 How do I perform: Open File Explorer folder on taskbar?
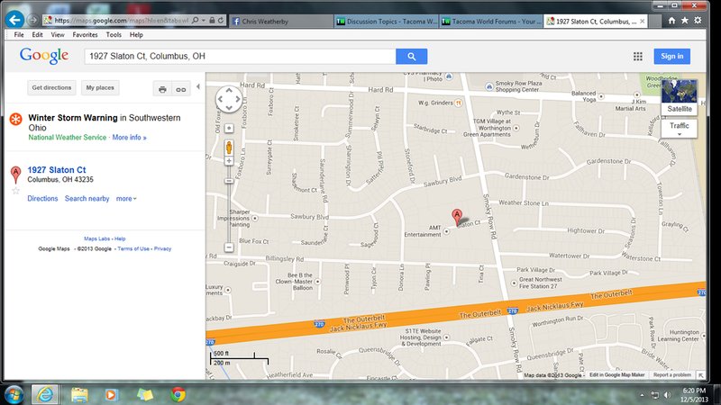[x=79, y=394]
